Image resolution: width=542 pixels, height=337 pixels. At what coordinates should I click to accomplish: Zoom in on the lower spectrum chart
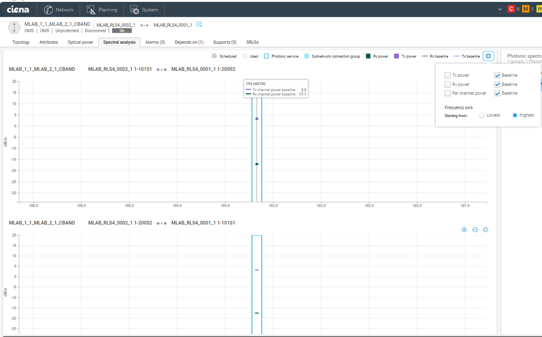pos(464,230)
